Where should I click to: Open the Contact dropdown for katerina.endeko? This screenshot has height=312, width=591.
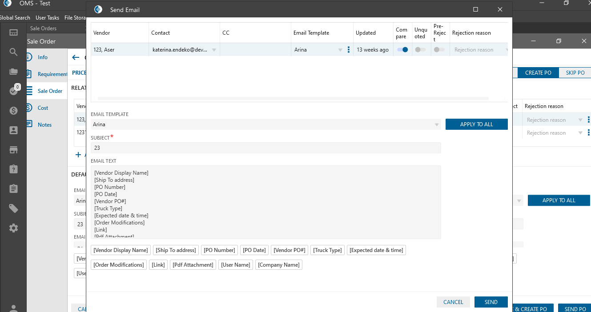pyautogui.click(x=214, y=50)
